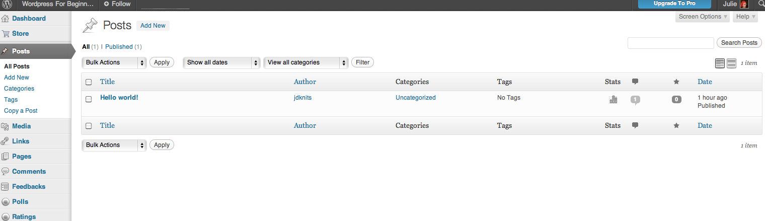Open the Hello world! post link
Viewport: 765px width, 221px height.
pyautogui.click(x=119, y=98)
